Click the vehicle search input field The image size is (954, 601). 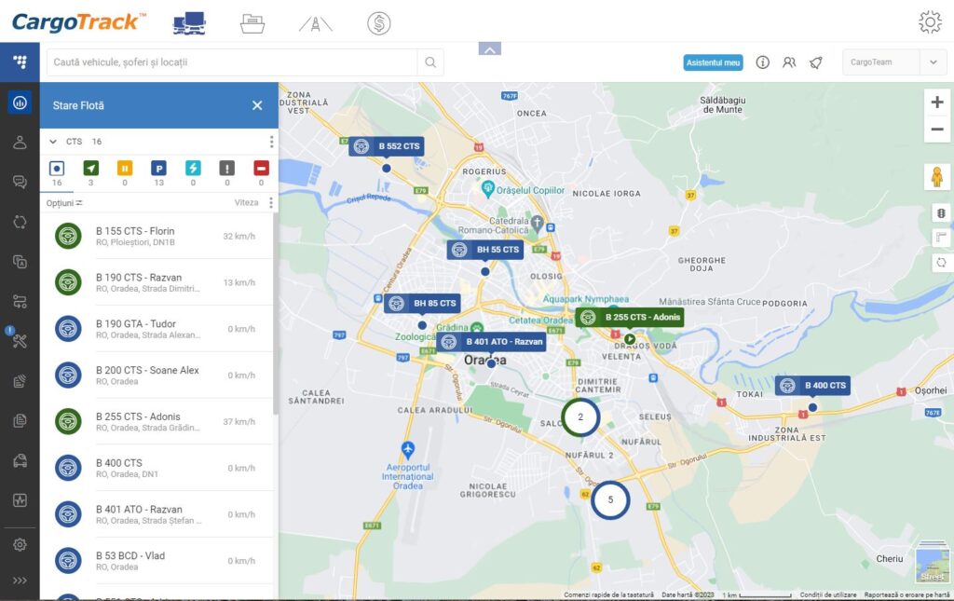click(x=233, y=62)
